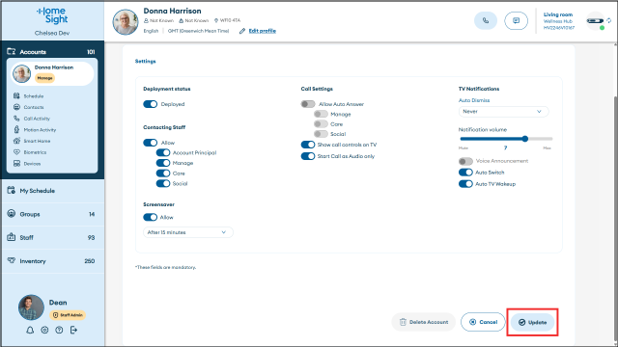The image size is (618, 347).
Task: Click Donna Harrison's header profile photo
Action: pos(126,22)
